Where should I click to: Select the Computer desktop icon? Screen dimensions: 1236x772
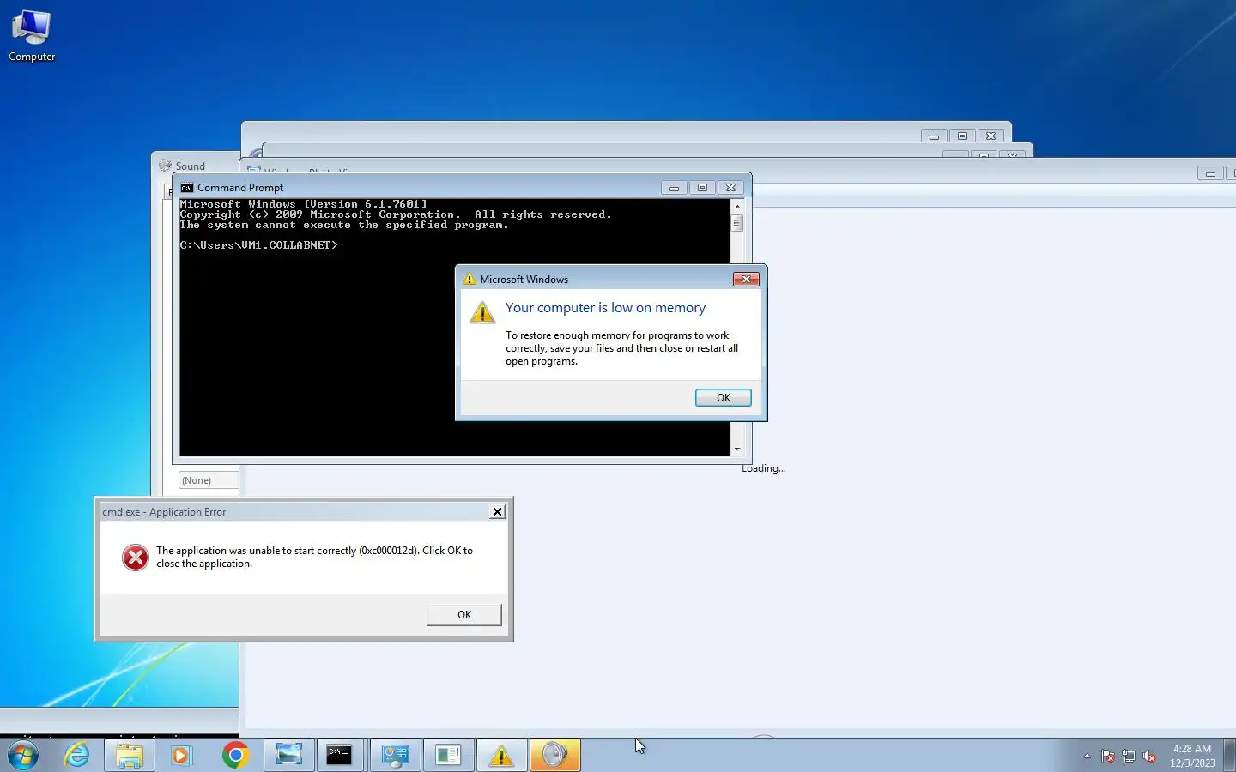click(32, 35)
